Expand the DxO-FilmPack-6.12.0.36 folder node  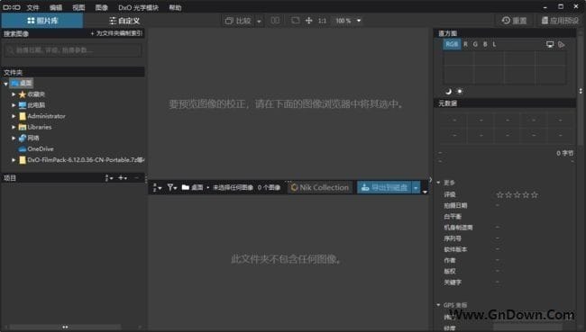click(14, 159)
